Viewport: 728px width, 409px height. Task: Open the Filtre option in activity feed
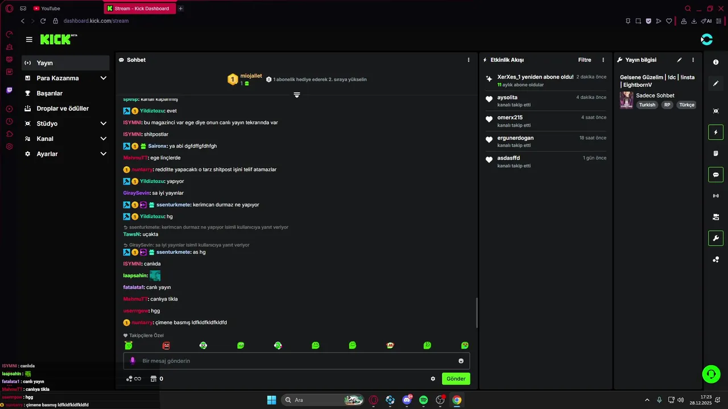585,60
